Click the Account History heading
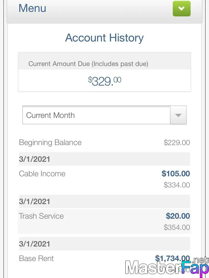This screenshot has width=209, height=278. pyautogui.click(x=104, y=38)
